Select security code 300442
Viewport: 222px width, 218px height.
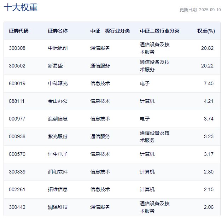pyautogui.click(x=17, y=207)
